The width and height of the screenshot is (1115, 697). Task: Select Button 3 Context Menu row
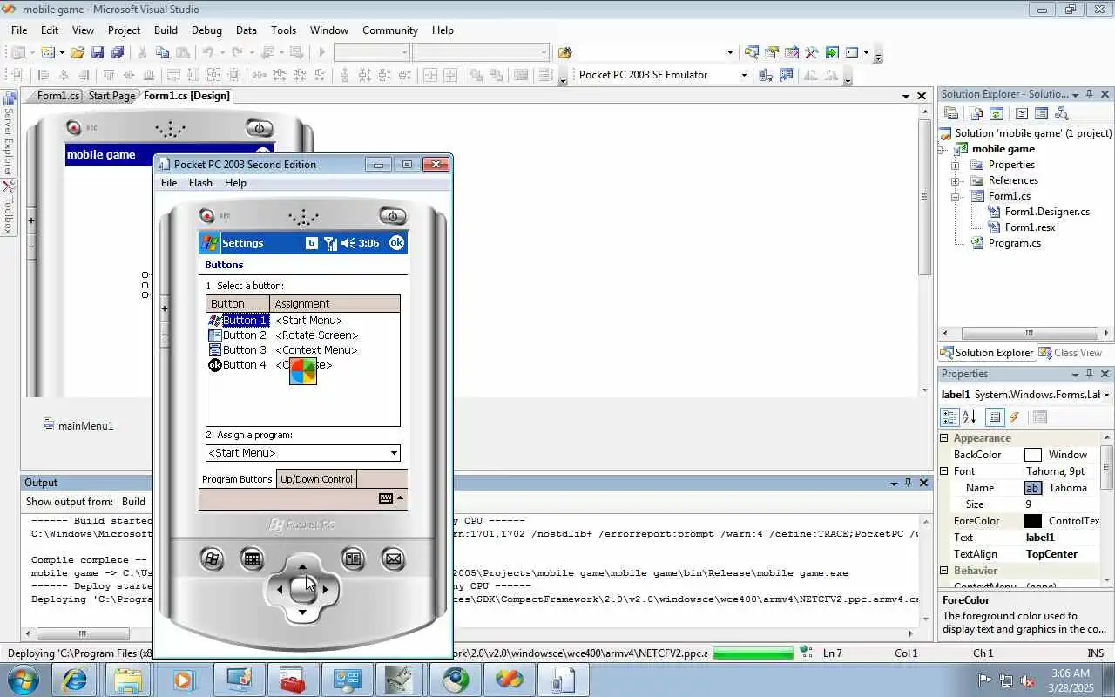coord(302,350)
